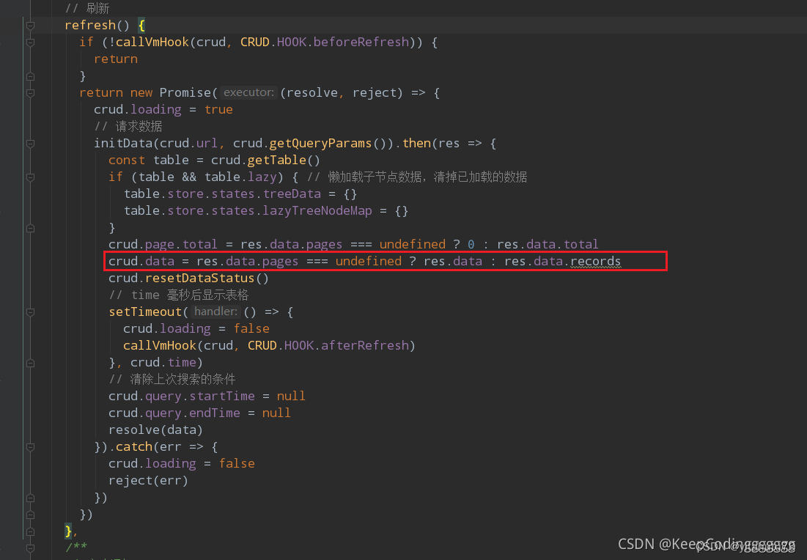Click the 'startTime' query property
This screenshot has width=807, height=560.
222,396
